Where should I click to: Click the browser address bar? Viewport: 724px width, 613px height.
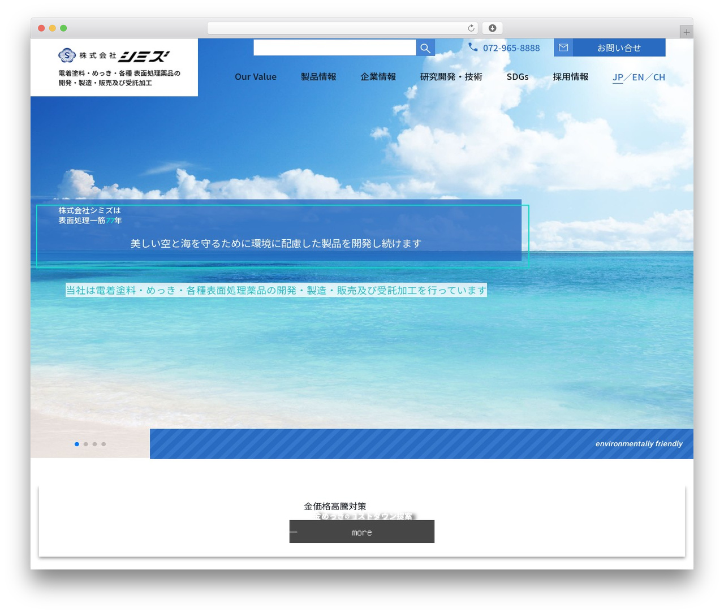click(x=342, y=28)
